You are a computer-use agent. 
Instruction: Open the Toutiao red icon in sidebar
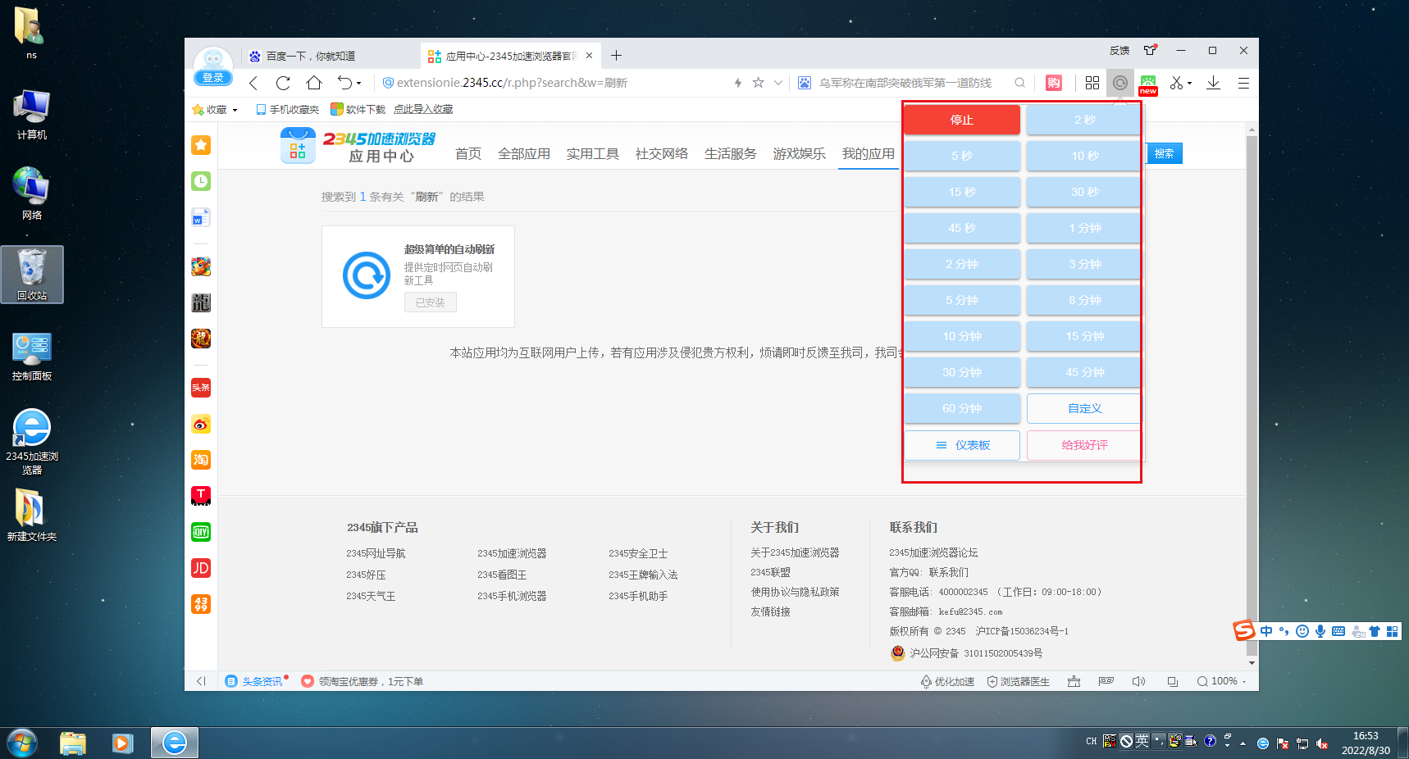[x=201, y=388]
